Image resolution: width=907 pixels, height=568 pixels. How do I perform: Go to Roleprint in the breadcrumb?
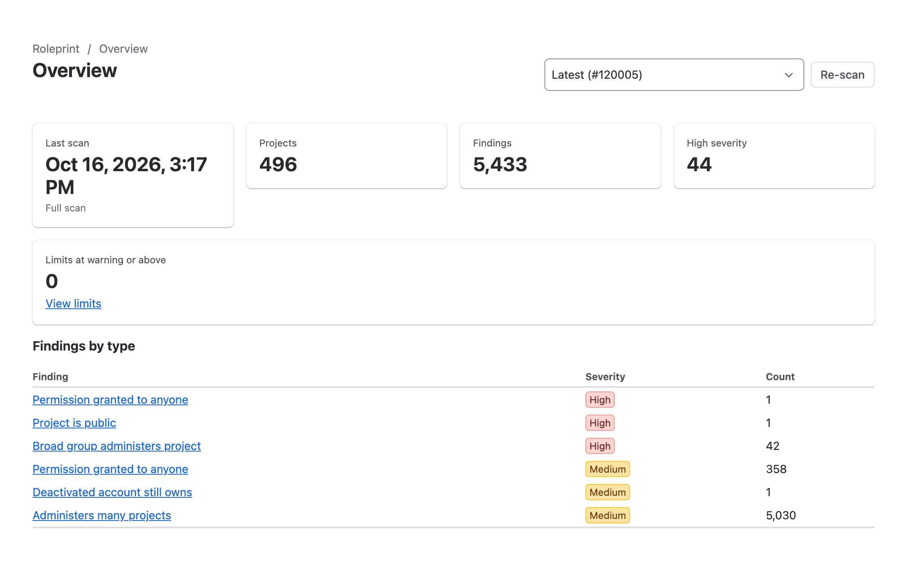pyautogui.click(x=56, y=49)
